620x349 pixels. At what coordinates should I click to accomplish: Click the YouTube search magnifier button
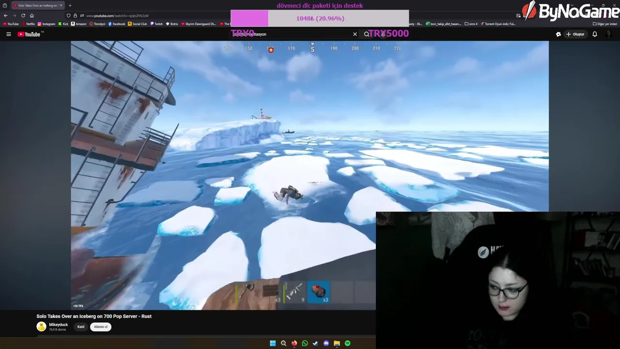pyautogui.click(x=367, y=34)
